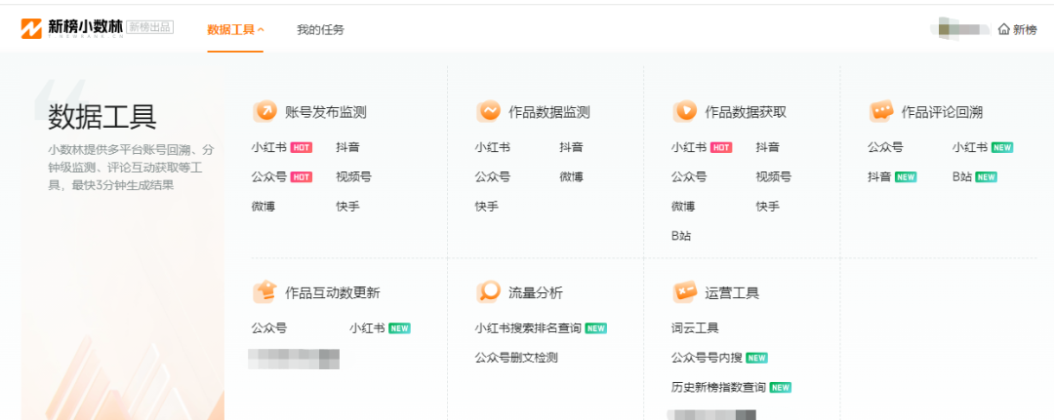1054x420 pixels.
Task: Click NEW badge beside 历史新榜指数查询
Action: [x=780, y=387]
